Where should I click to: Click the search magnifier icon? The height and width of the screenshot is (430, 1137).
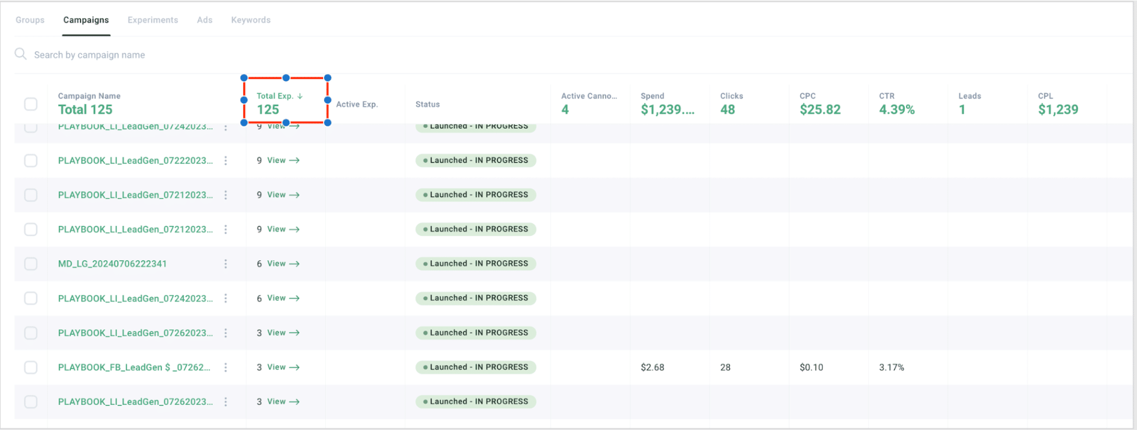pyautogui.click(x=20, y=54)
